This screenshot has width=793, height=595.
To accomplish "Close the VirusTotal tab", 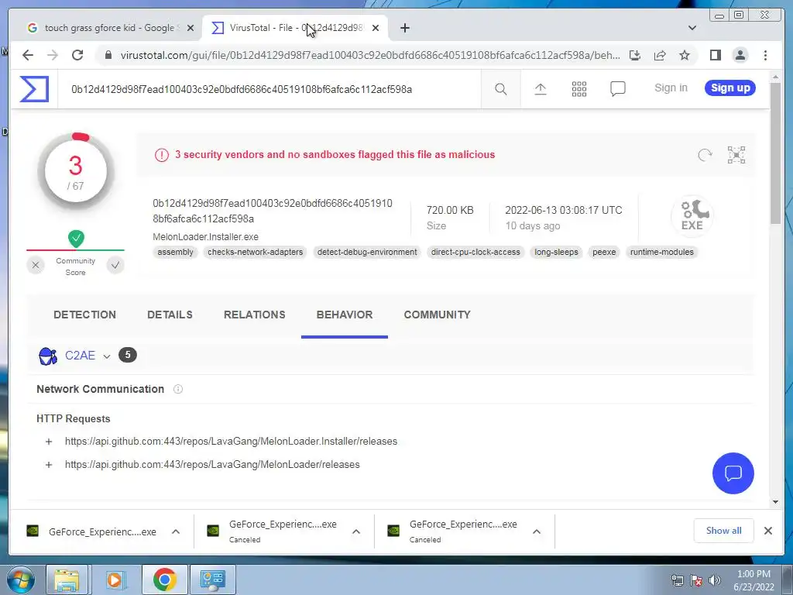I will click(x=376, y=28).
